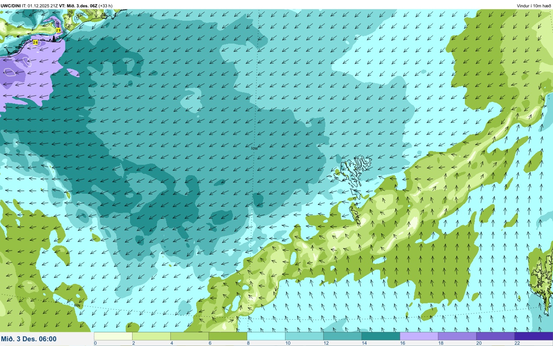Click the 14–16 dark teal legend swatch
This screenshot has height=346, width=553.
381,336
